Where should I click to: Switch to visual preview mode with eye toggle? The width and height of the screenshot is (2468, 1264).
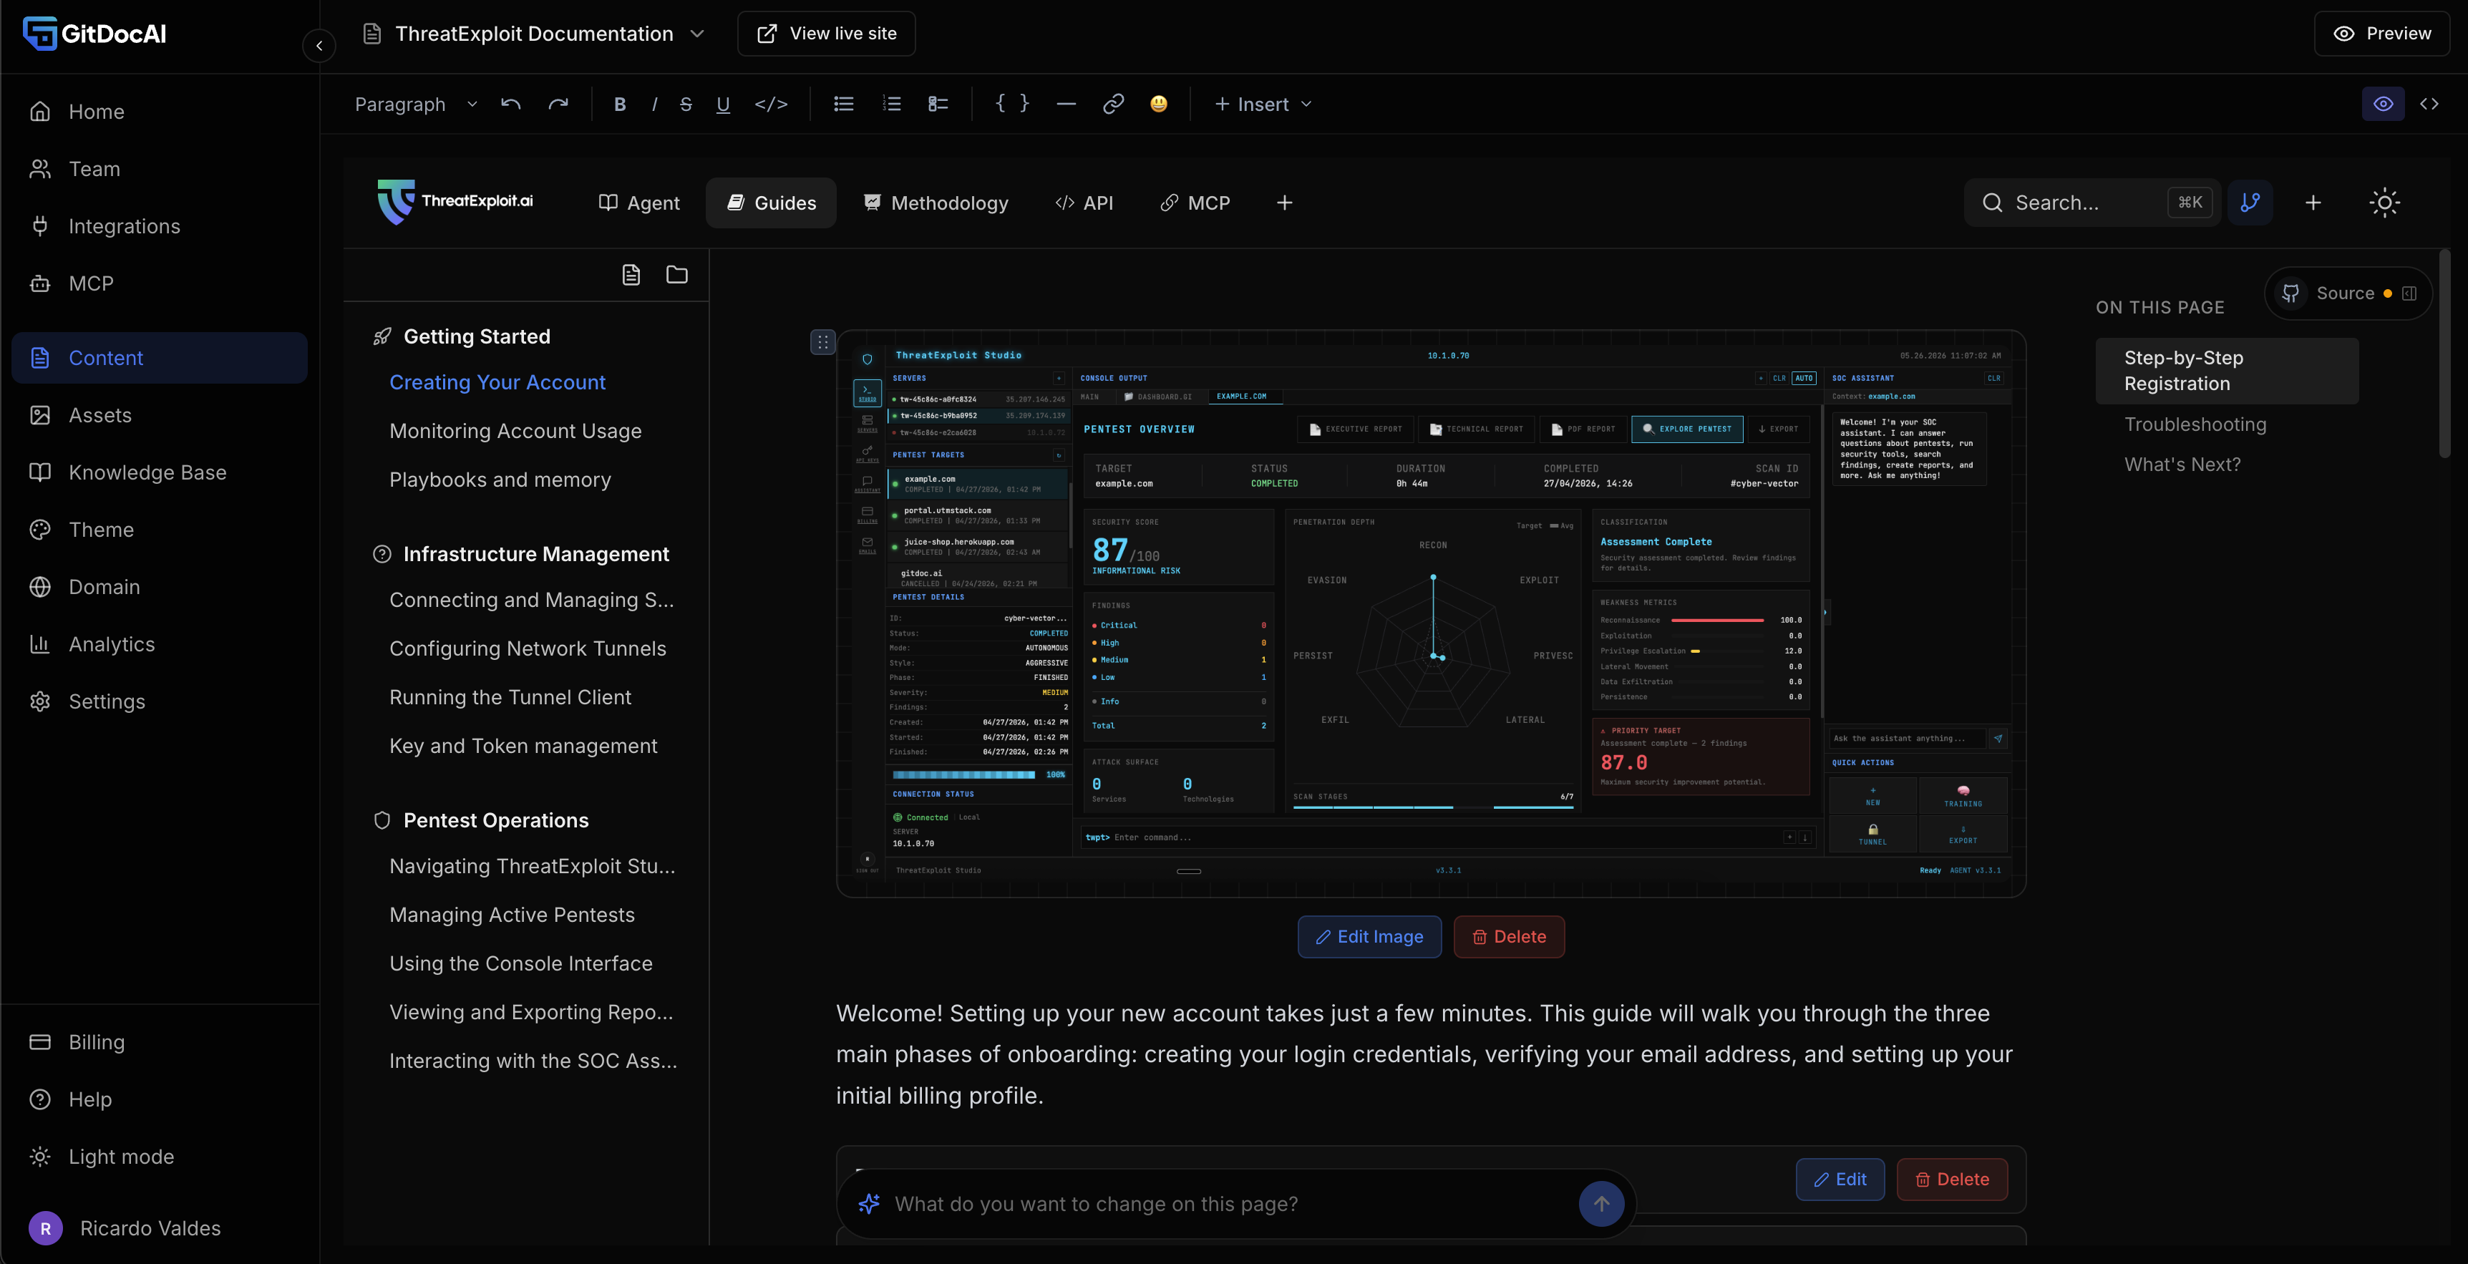[2383, 104]
